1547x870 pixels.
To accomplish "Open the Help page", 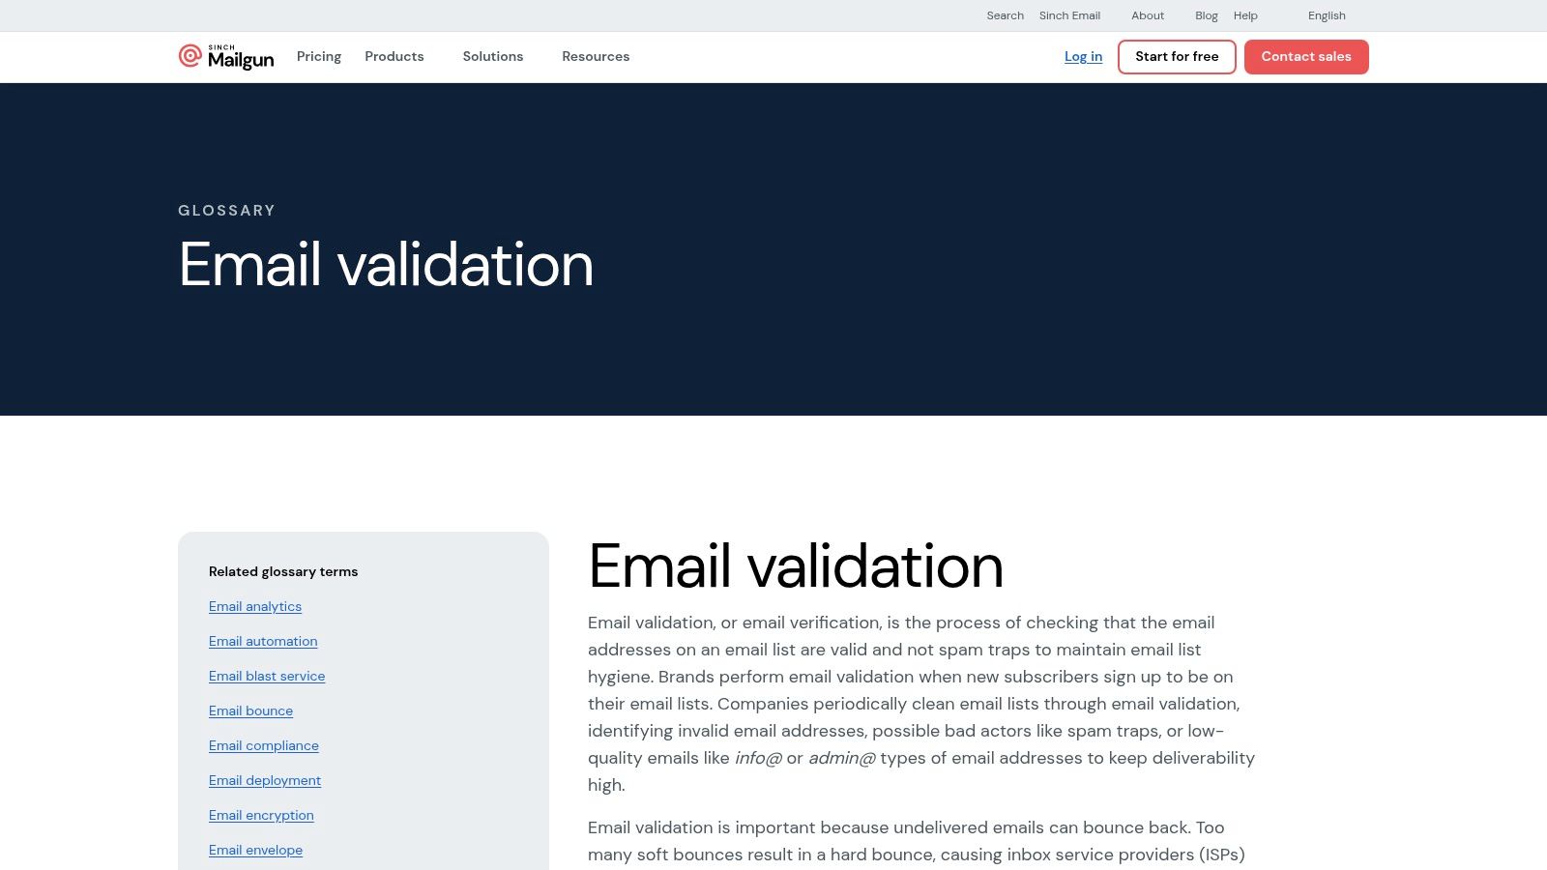I will 1245,15.
